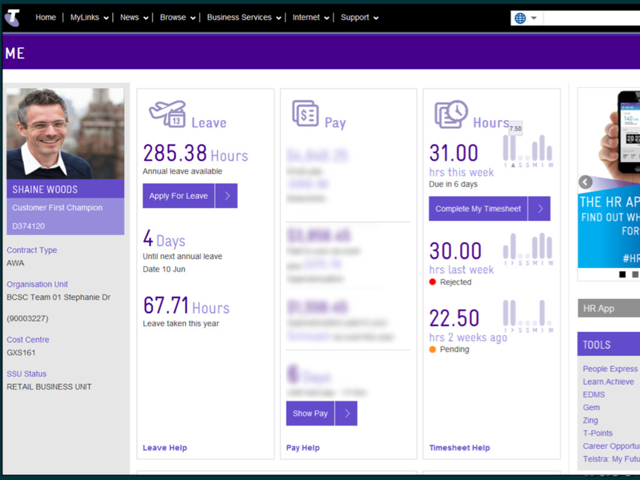Click the 285.38 Hours annual leave value
Screen dimensions: 640x480
196,154
